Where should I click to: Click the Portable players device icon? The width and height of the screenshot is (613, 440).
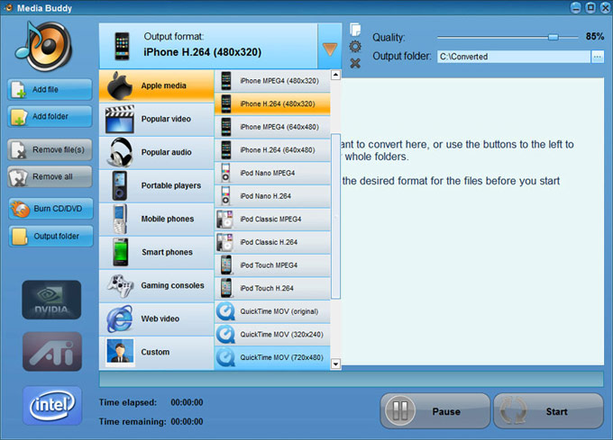click(119, 185)
